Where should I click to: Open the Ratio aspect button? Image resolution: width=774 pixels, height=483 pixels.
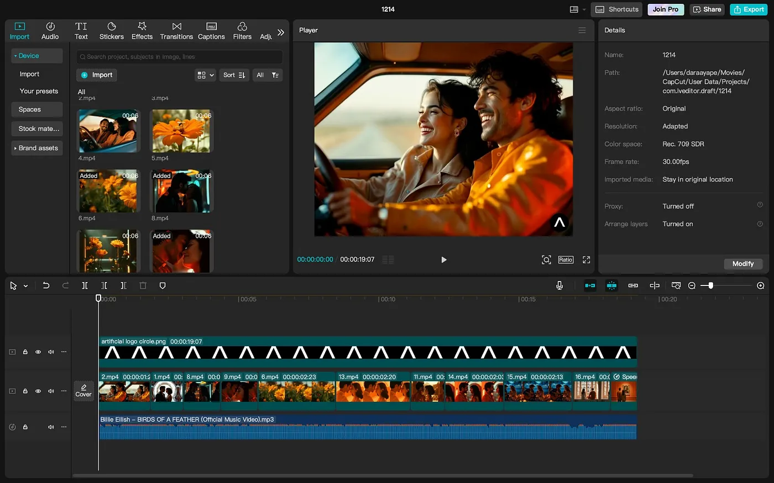(566, 260)
